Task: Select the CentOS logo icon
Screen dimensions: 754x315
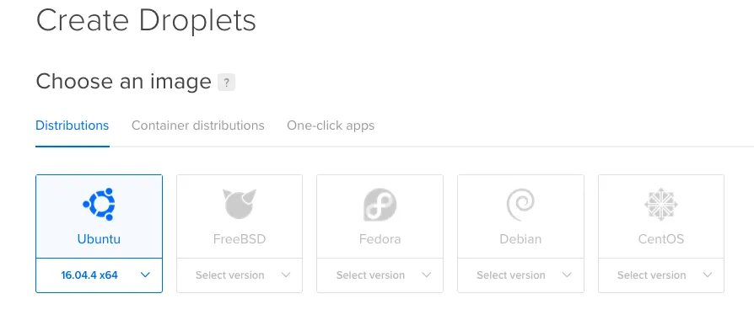Action: [661, 204]
